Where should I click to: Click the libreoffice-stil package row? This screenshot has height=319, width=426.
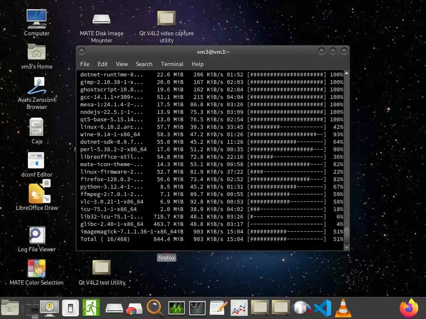click(x=212, y=157)
